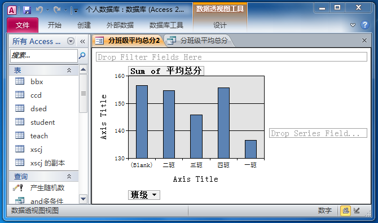Image resolution: width=378 pixels, height=223 pixels.
Task: Collapse the navigation pane with double chevron
Action: pos(82,41)
